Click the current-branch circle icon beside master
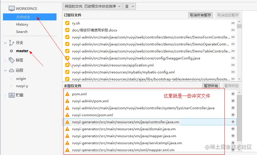Image resolution: width=257 pixels, height=155 pixels. [x=11, y=51]
